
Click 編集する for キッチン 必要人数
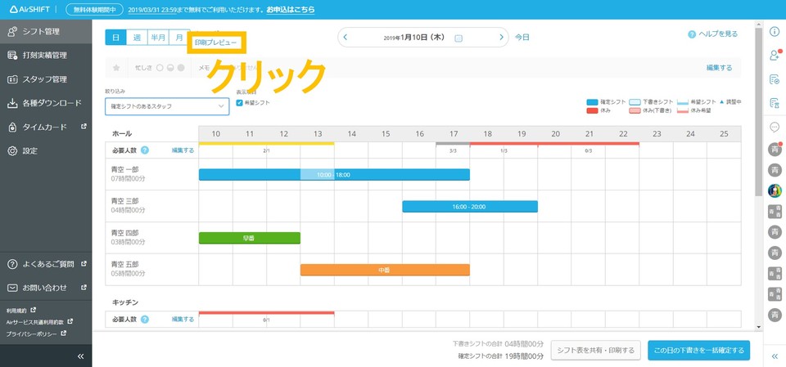183,319
